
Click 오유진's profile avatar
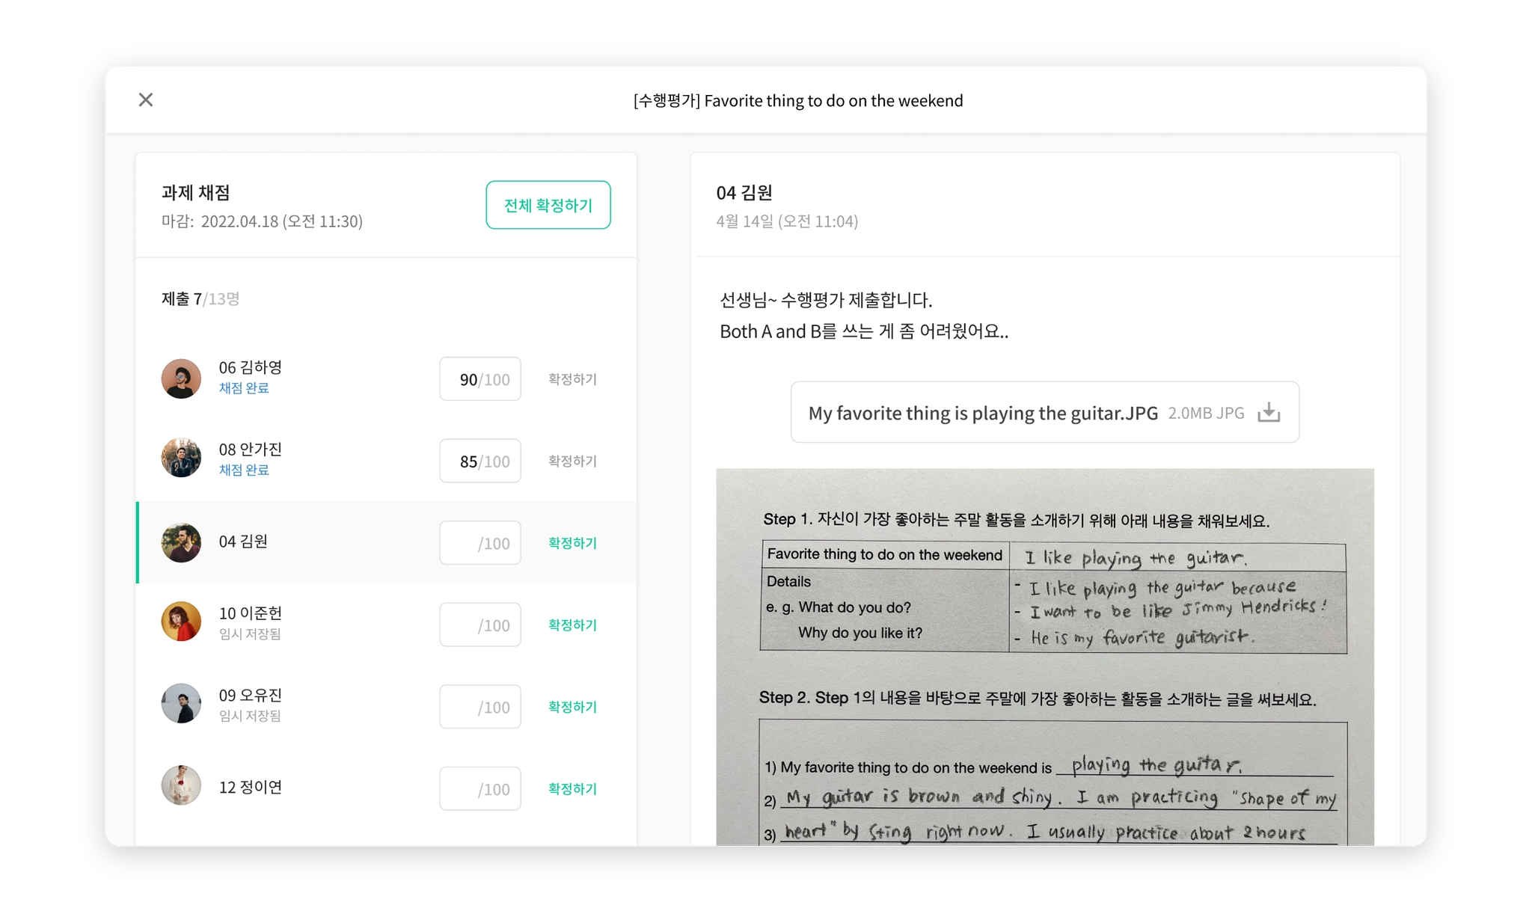pos(181,703)
